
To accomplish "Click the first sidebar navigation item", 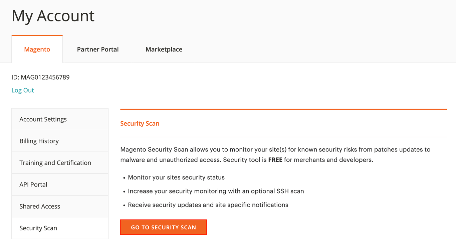I will pyautogui.click(x=43, y=119).
